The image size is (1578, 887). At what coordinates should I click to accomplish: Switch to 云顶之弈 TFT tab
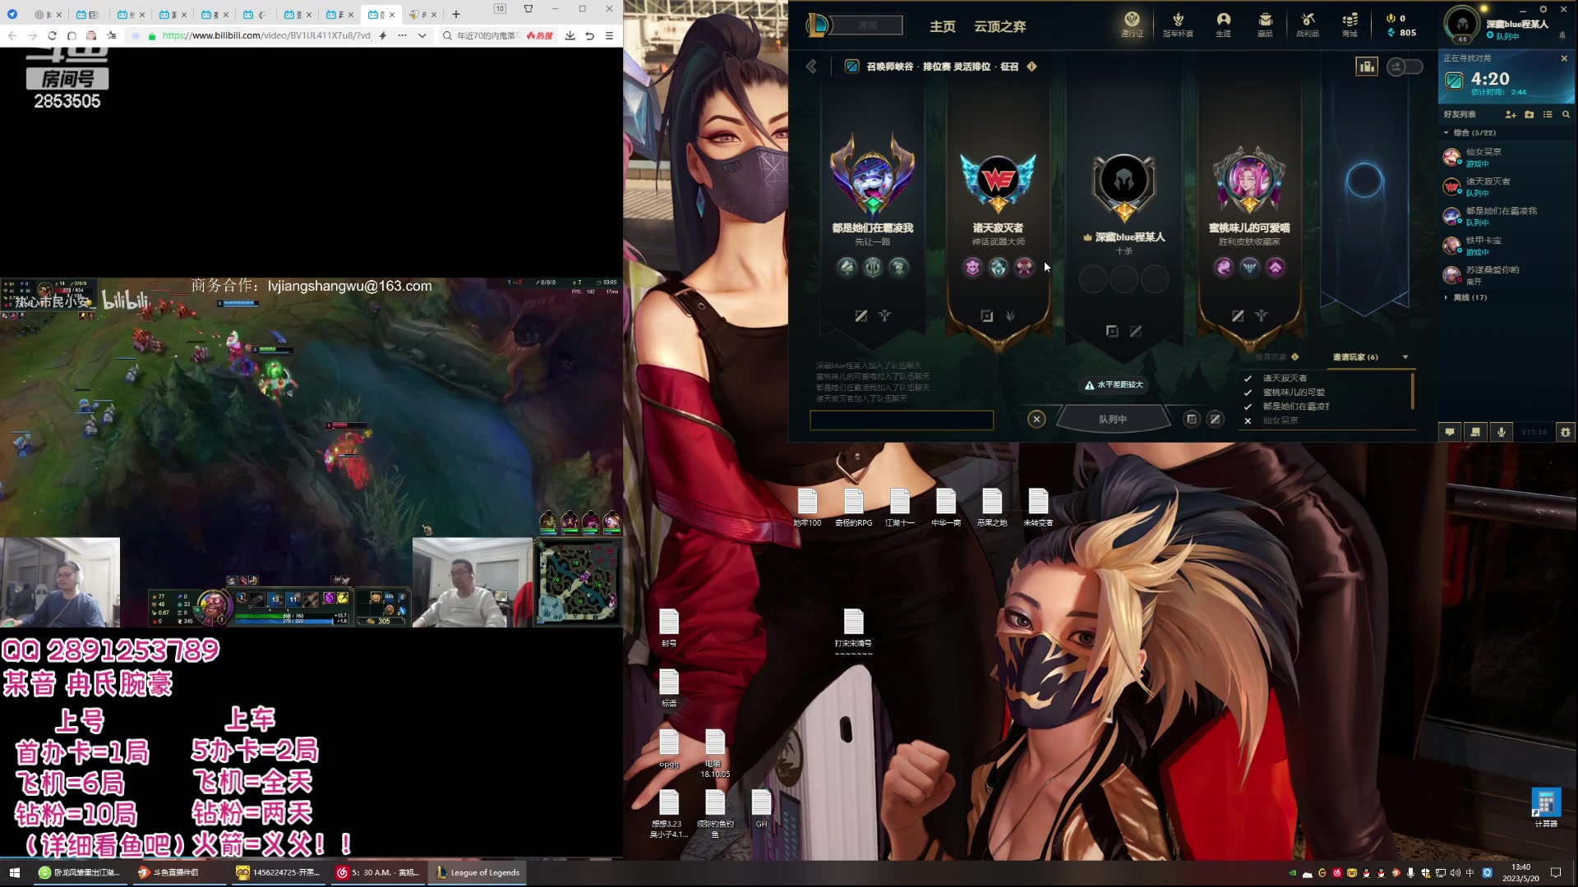(x=999, y=26)
